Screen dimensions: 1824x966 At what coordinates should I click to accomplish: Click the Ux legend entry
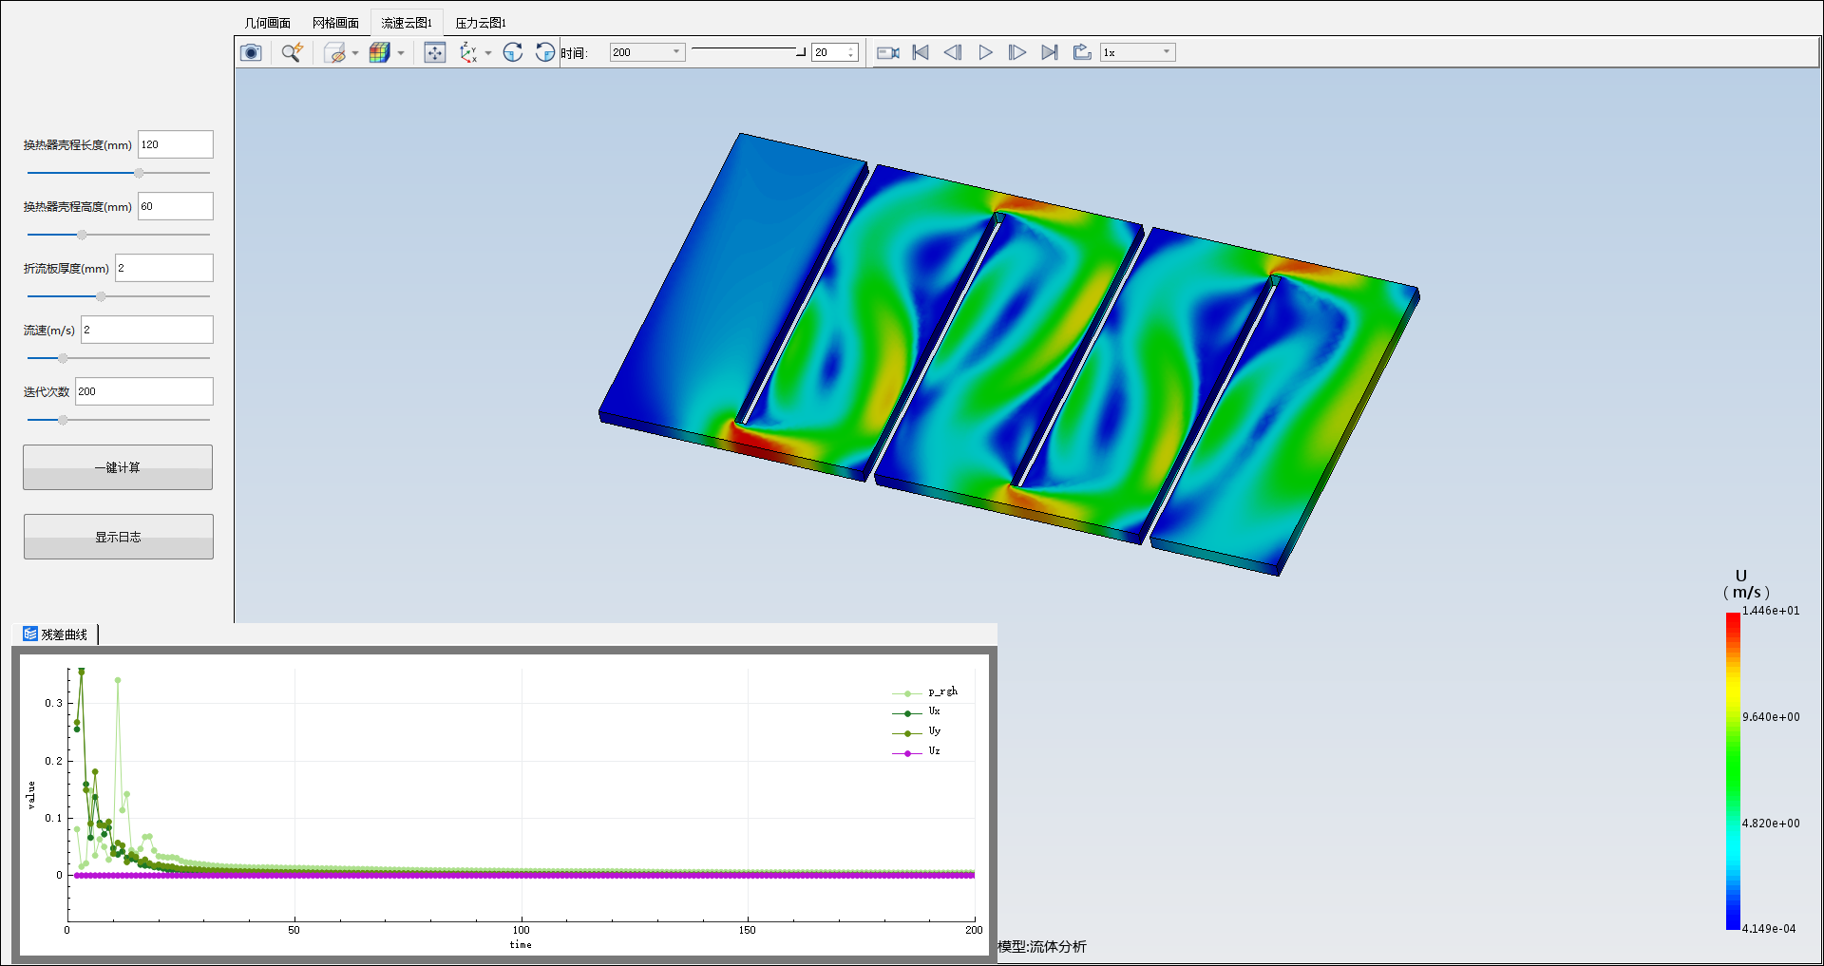[x=917, y=711]
